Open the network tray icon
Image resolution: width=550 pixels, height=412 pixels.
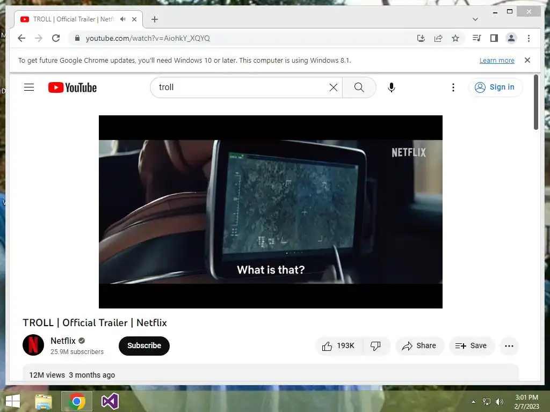487,402
